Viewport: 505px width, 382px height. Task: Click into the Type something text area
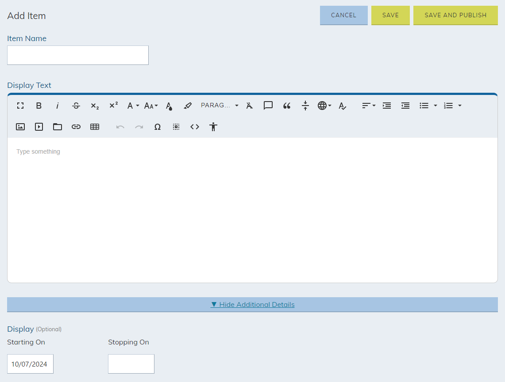click(252, 210)
